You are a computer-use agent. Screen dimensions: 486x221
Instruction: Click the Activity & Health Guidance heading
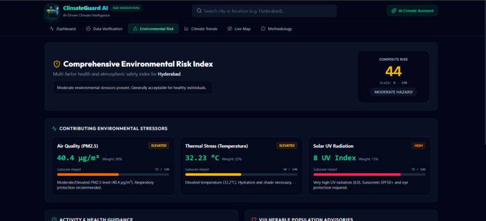pos(96,219)
